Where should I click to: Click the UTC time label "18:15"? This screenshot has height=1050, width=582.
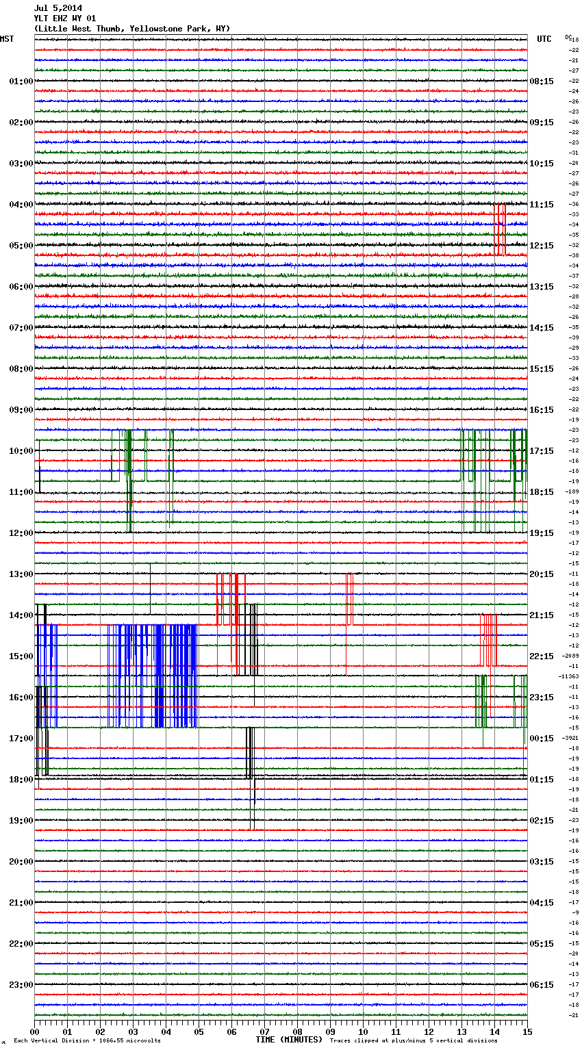(x=542, y=492)
